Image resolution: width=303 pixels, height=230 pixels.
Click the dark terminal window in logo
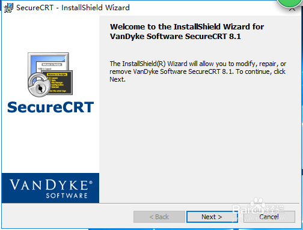[x=59, y=83]
